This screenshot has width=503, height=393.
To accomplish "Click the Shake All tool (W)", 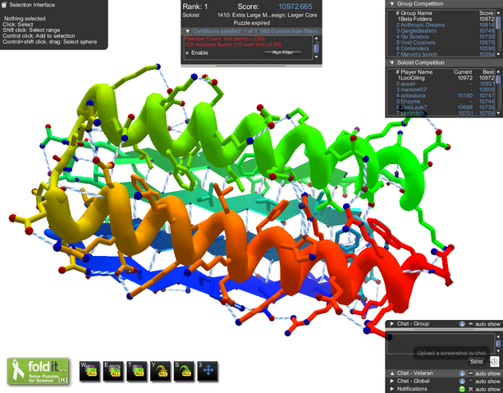I will pos(89,371).
